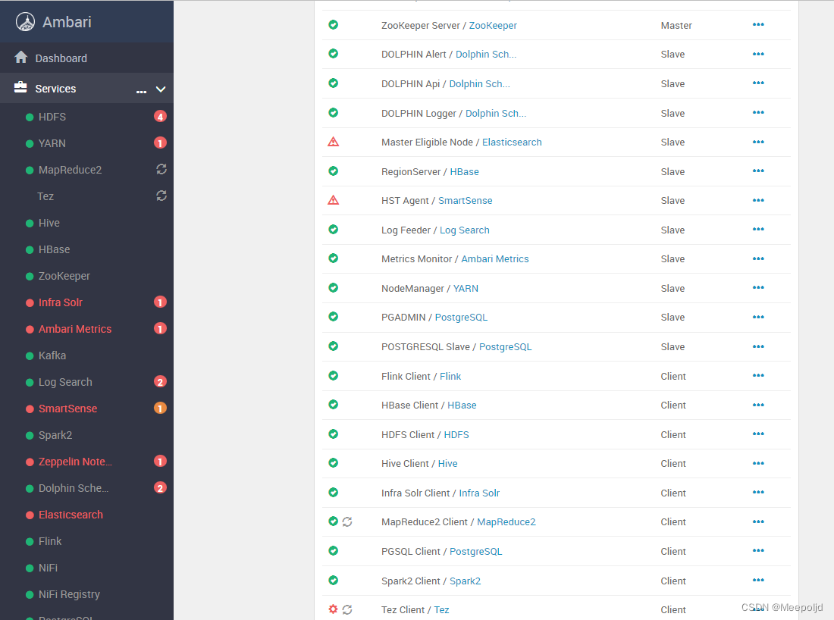
Task: Click RegionServer green status icon
Action: [x=334, y=171]
